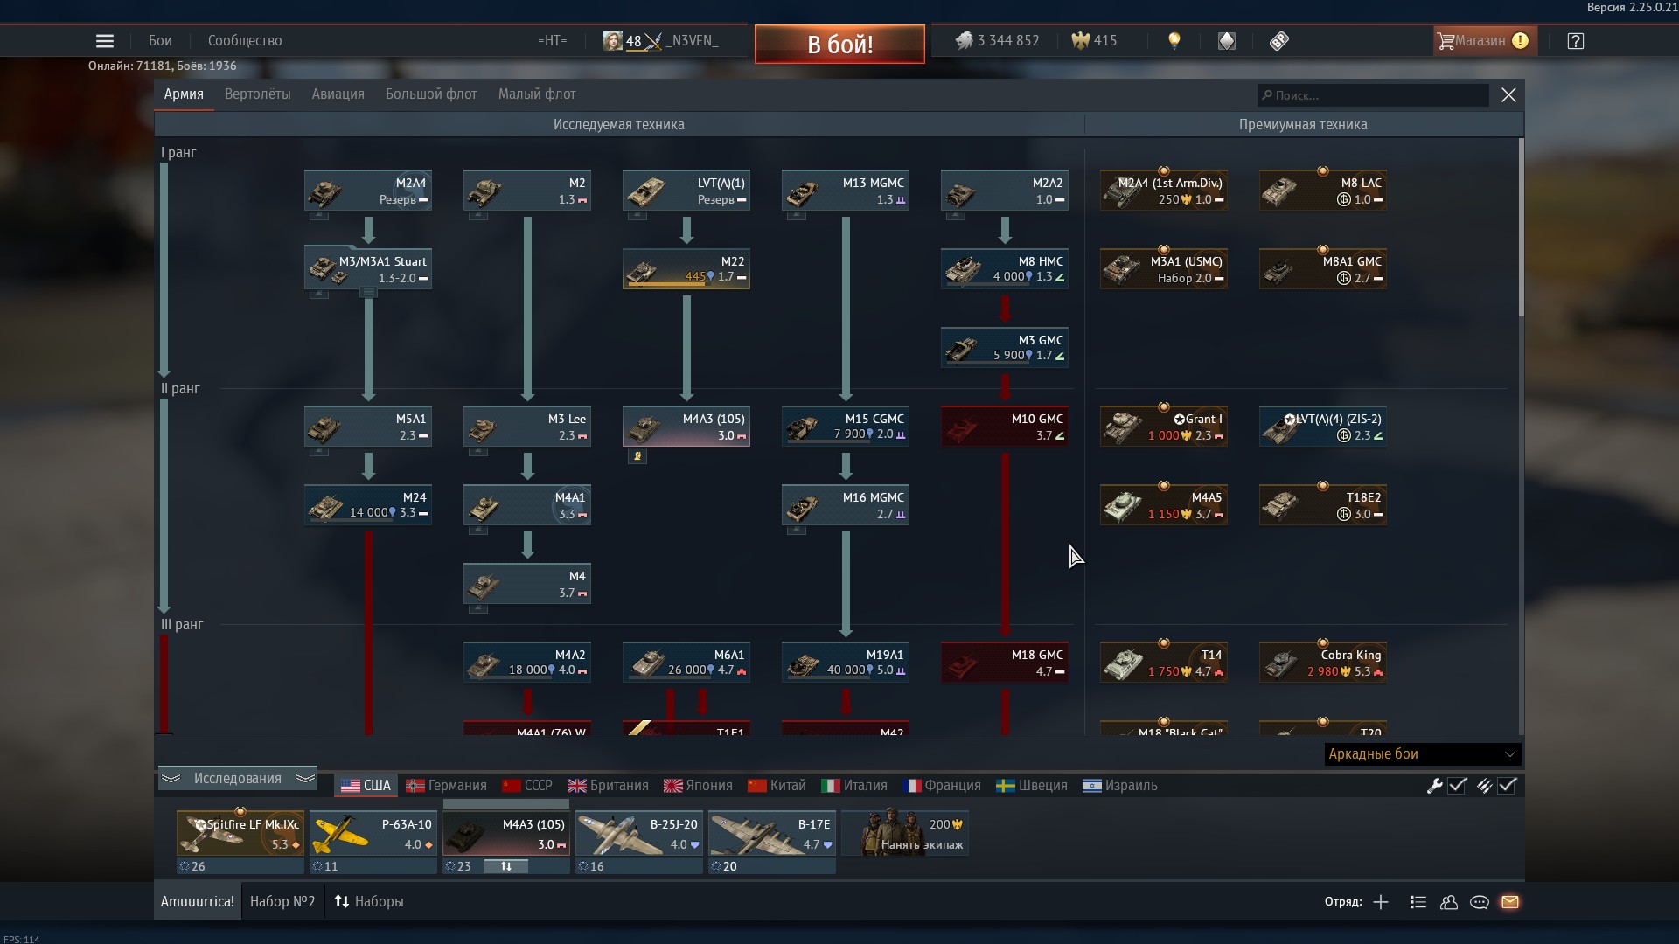Open the hamburger main menu
The image size is (1679, 944).
coord(105,41)
